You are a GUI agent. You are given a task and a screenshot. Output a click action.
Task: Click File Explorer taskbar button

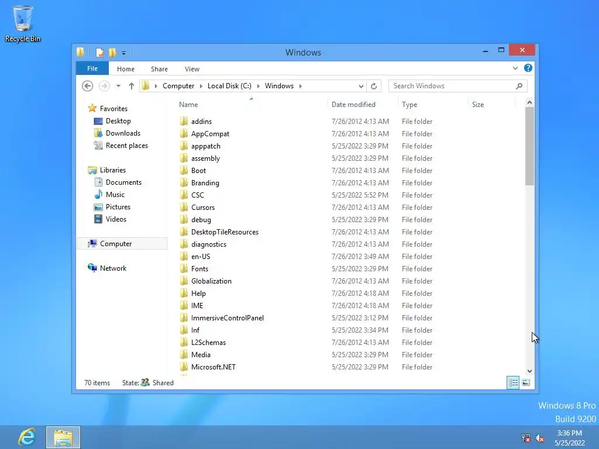(x=63, y=437)
